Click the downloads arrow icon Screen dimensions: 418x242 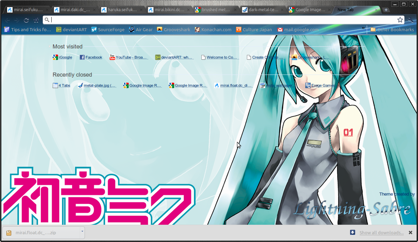352,232
